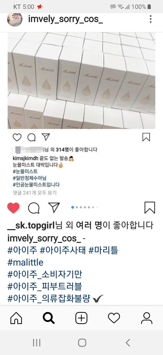Open the #malittle hashtag

click(x=25, y=262)
